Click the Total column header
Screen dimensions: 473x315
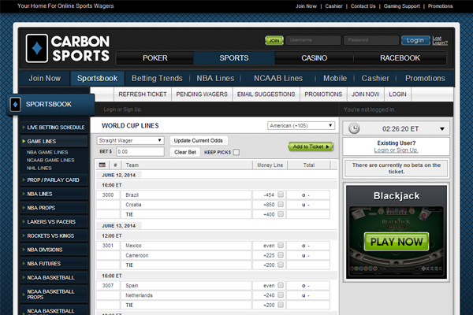(309, 165)
